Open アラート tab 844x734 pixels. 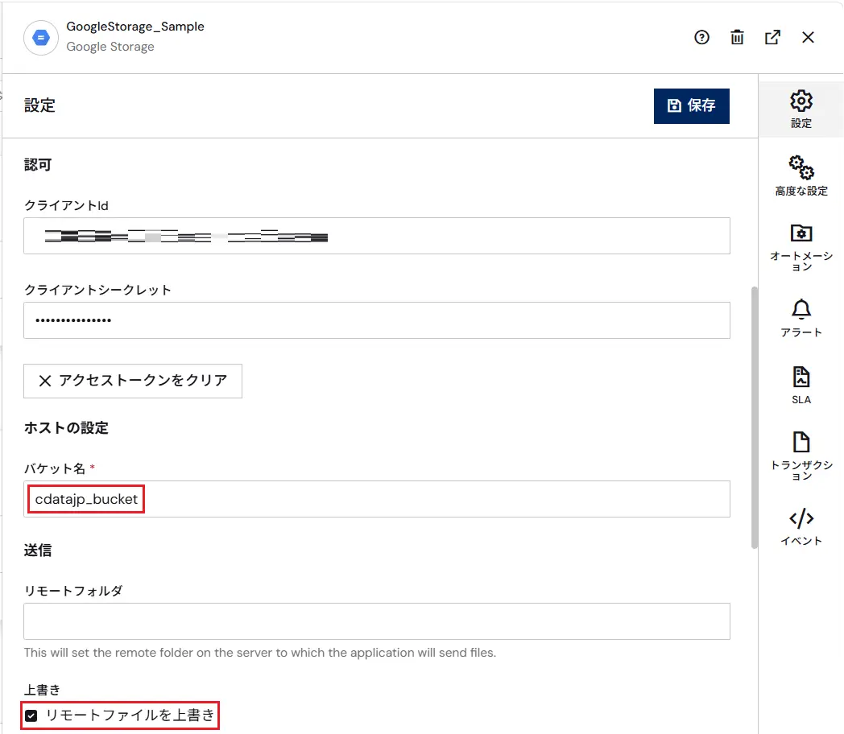801,318
